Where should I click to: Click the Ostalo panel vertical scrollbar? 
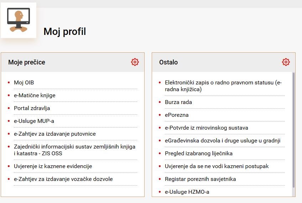(x=293, y=130)
